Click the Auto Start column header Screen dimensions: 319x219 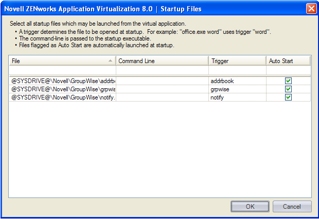(289, 61)
